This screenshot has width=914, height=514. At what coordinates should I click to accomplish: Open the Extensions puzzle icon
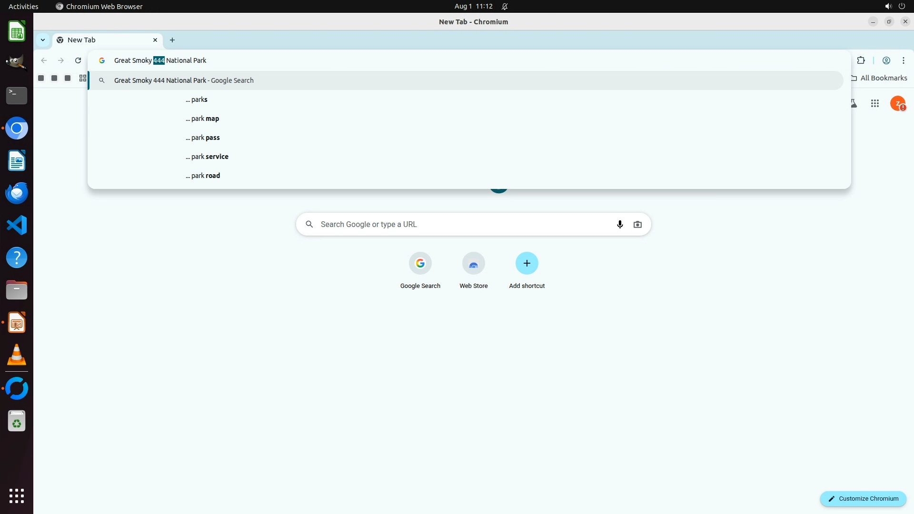[861, 60]
